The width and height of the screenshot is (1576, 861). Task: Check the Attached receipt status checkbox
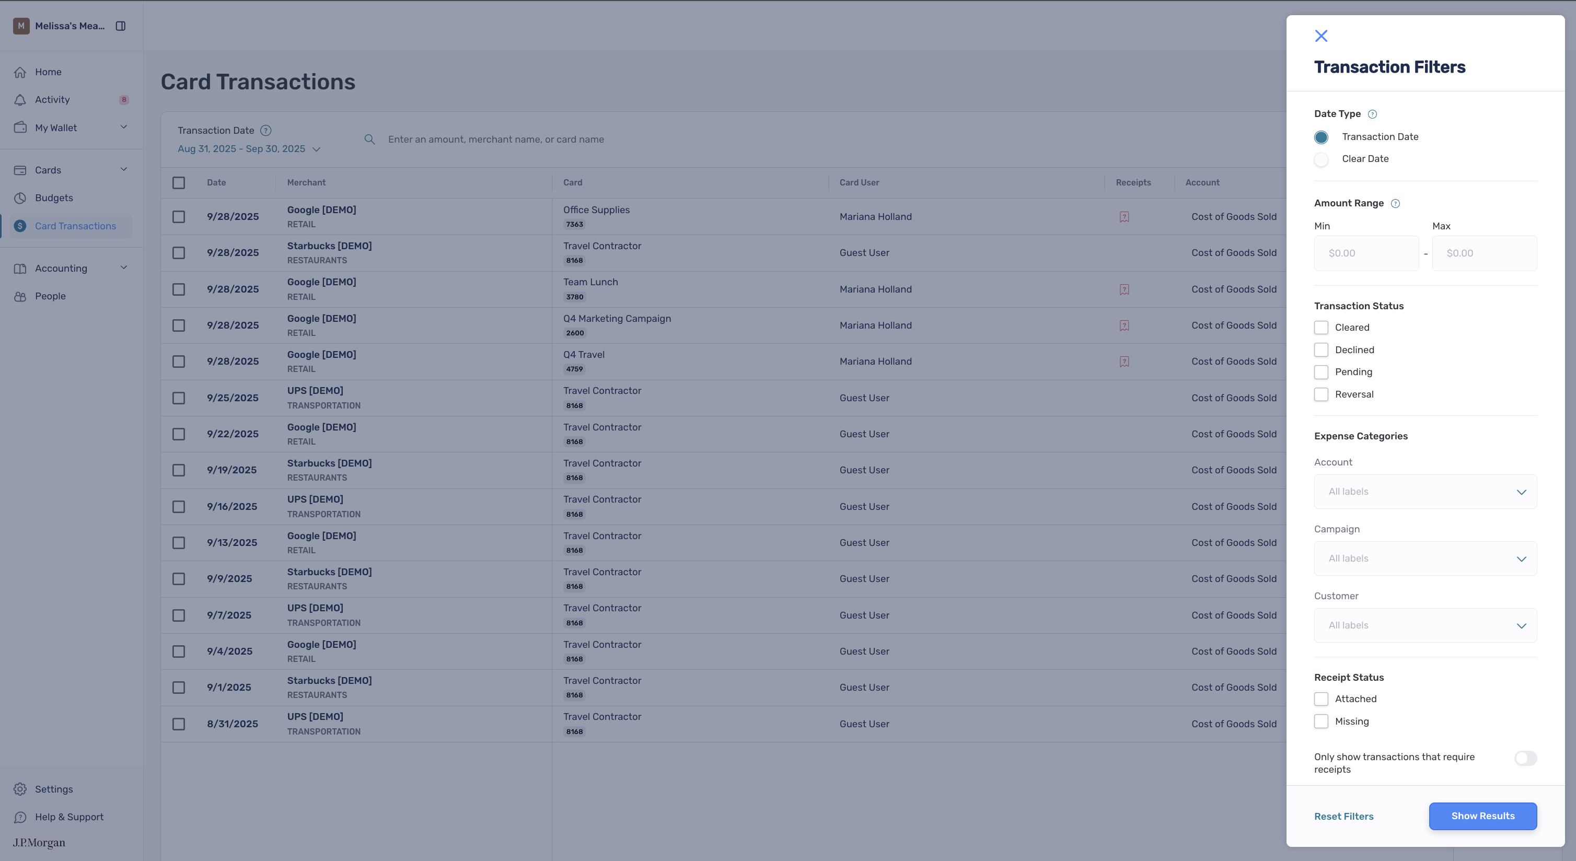coord(1321,699)
